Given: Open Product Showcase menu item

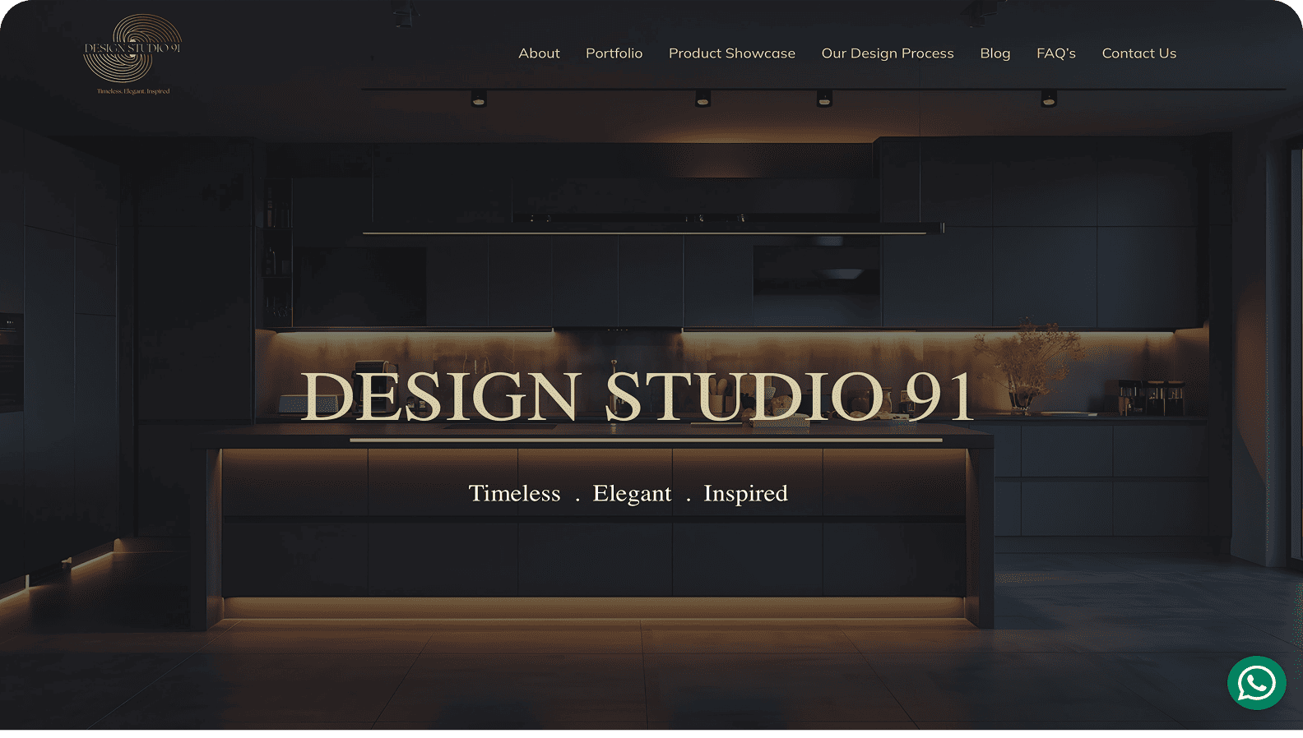Looking at the screenshot, I should click(732, 53).
